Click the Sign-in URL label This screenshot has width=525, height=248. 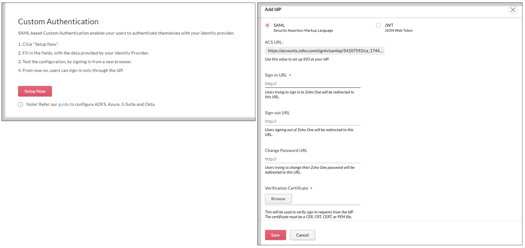pos(276,75)
